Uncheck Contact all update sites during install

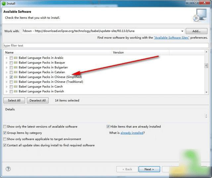pos(5,145)
